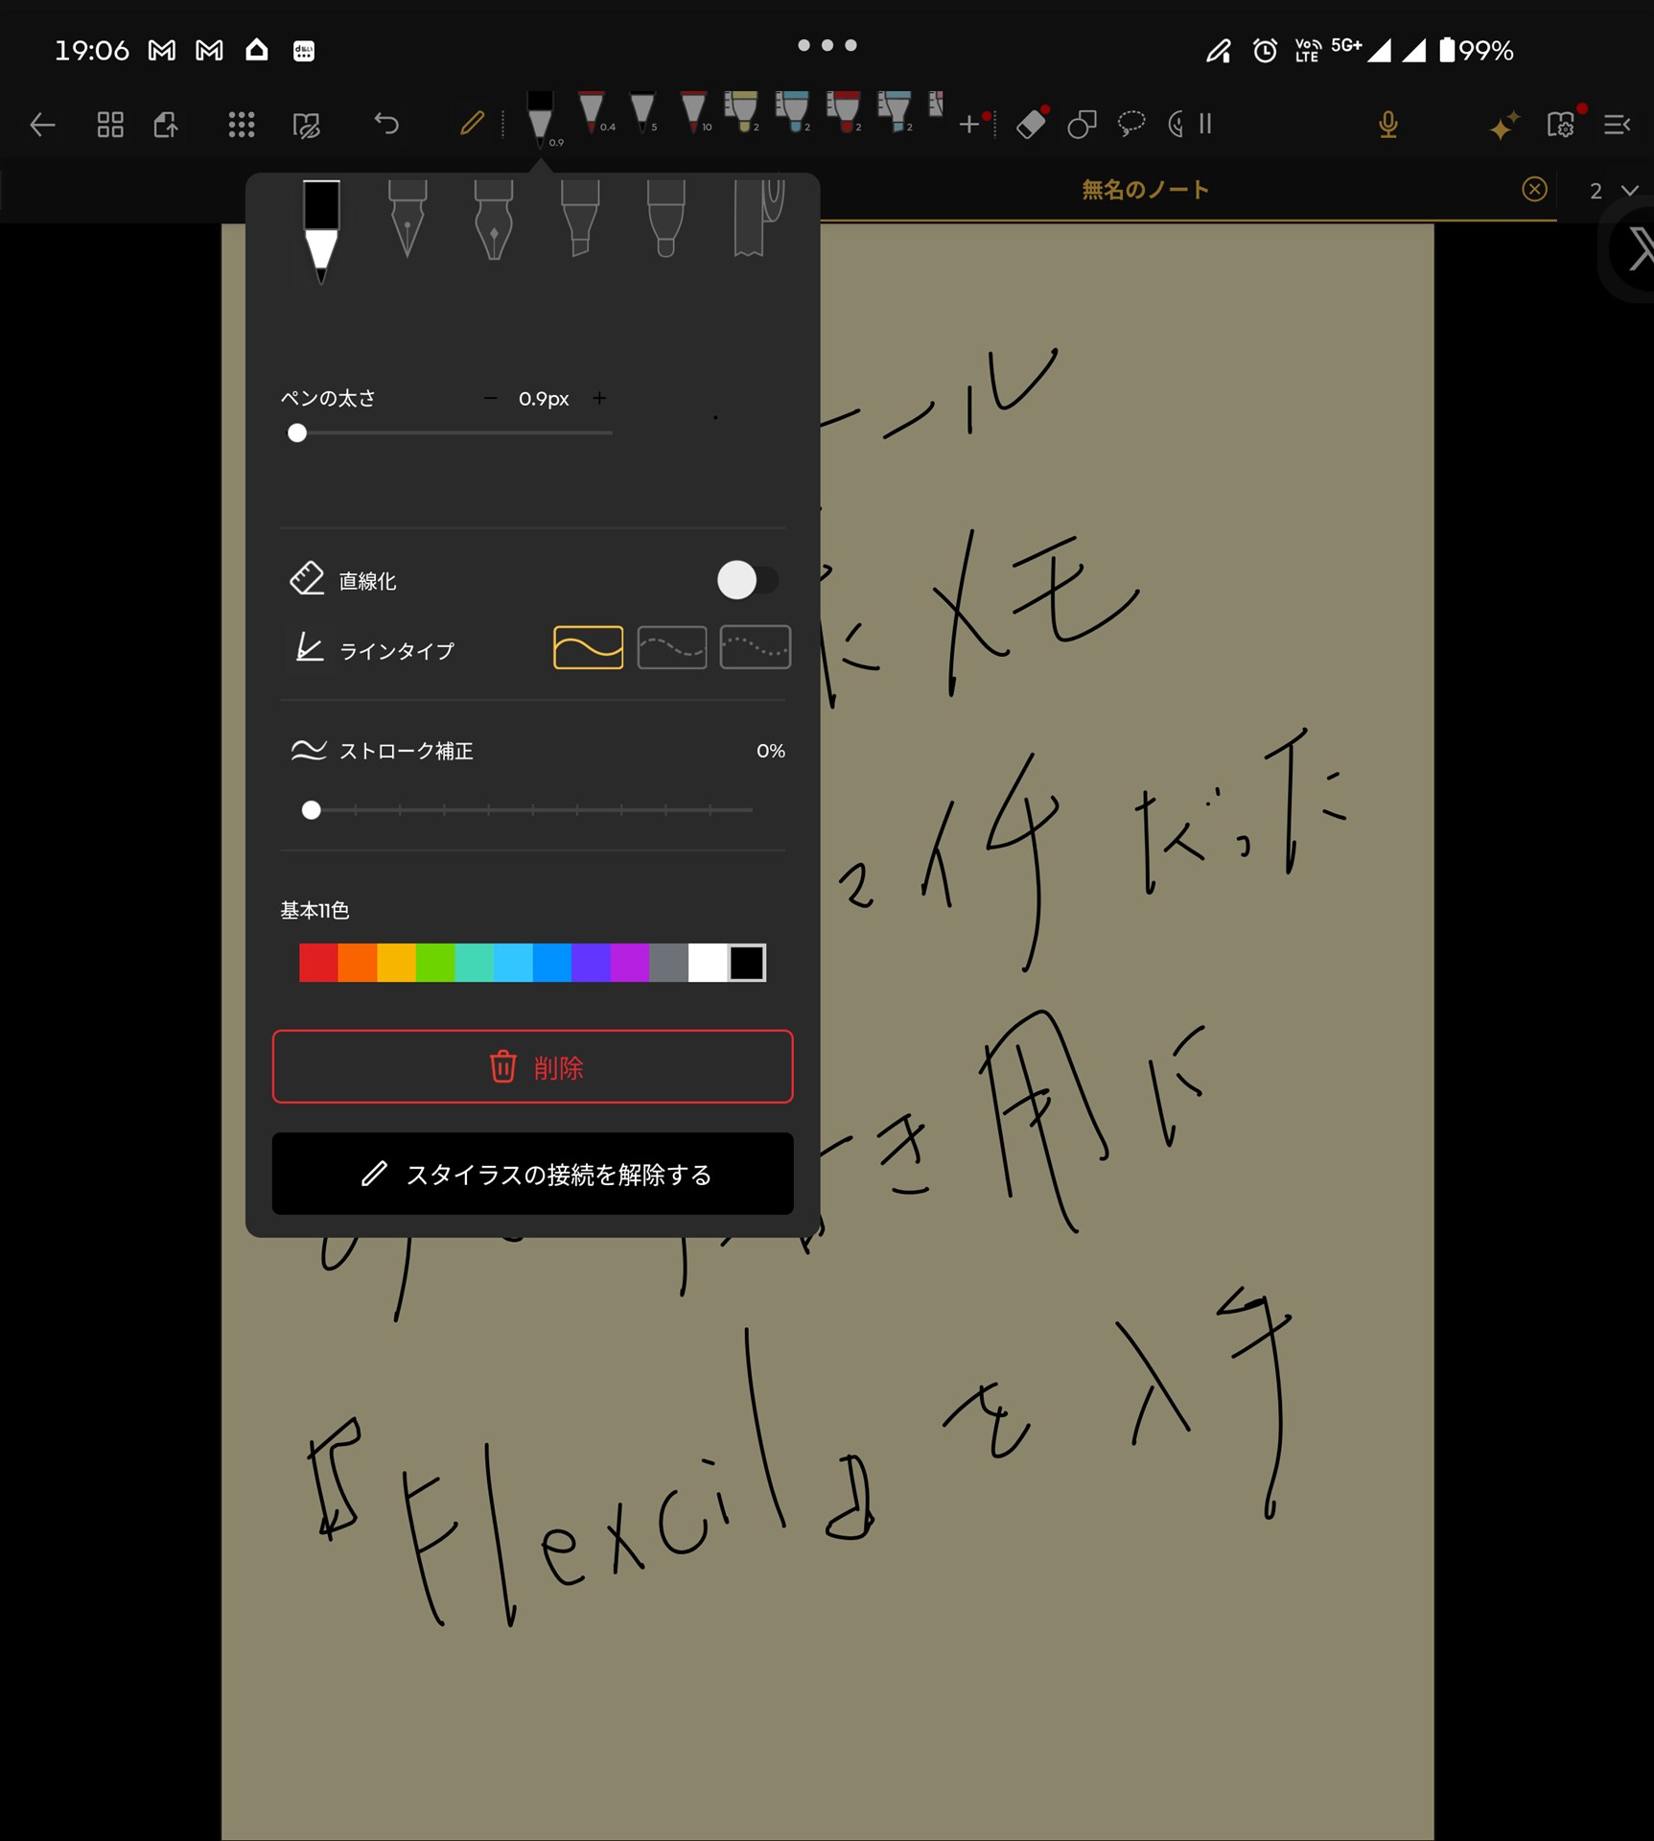Image resolution: width=1654 pixels, height=1841 pixels.
Task: Tap the three-dot handle at top center
Action: [x=827, y=45]
